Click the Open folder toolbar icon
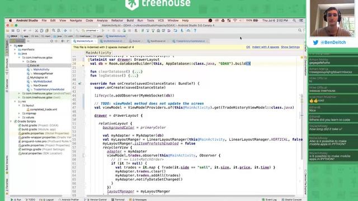The image size is (358, 201). [8, 31]
